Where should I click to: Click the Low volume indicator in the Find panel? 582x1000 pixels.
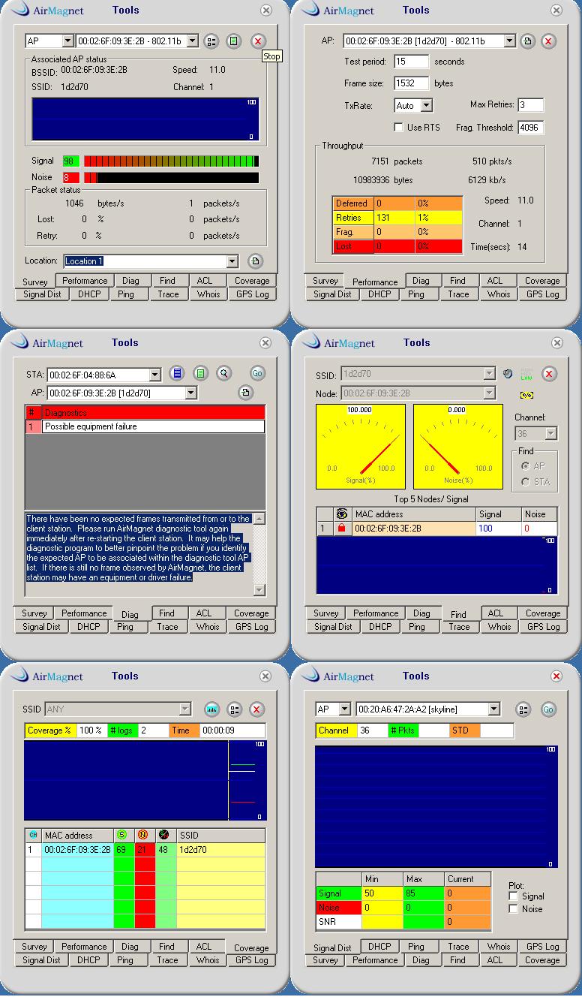[526, 373]
